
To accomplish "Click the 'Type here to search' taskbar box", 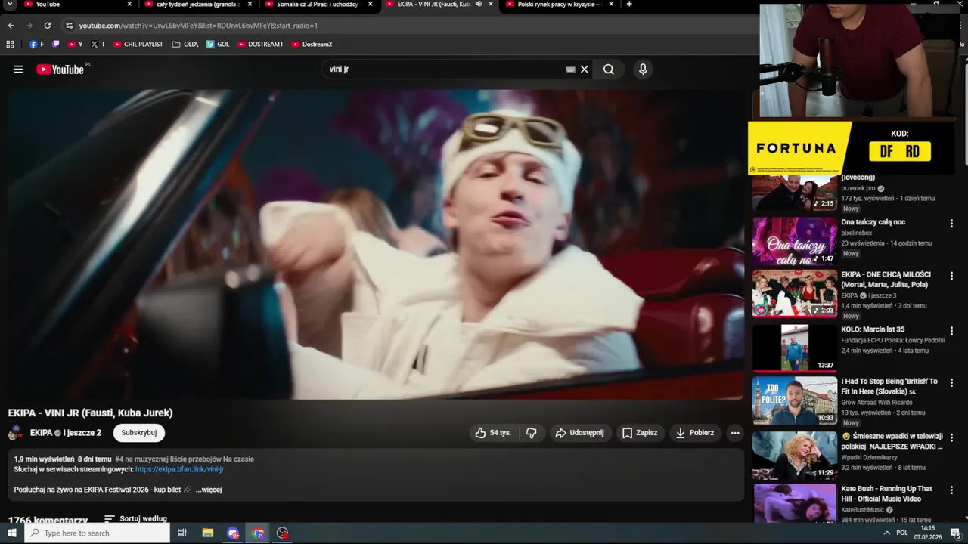I will [x=98, y=533].
